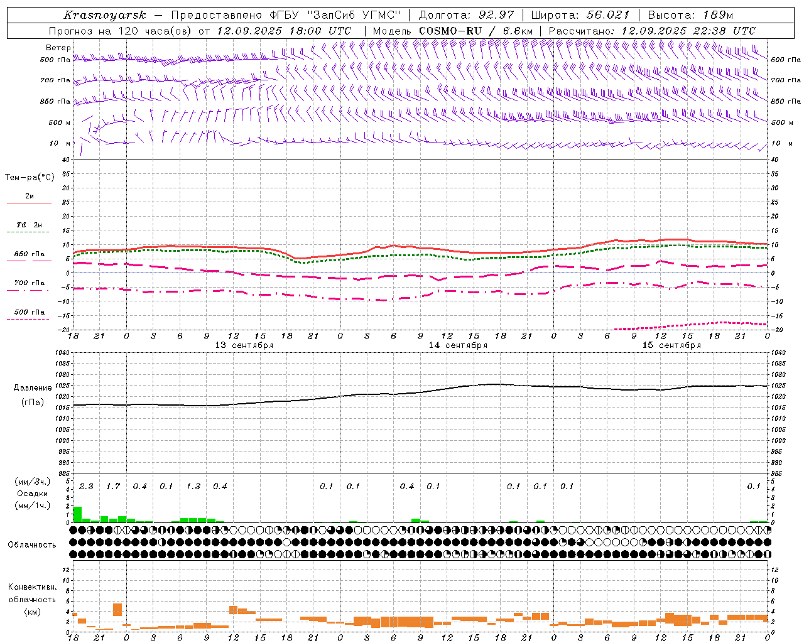The height and width of the screenshot is (643, 804).
Task: Click the dotted line sample under '500 гПа' legend
Action: 28,320
